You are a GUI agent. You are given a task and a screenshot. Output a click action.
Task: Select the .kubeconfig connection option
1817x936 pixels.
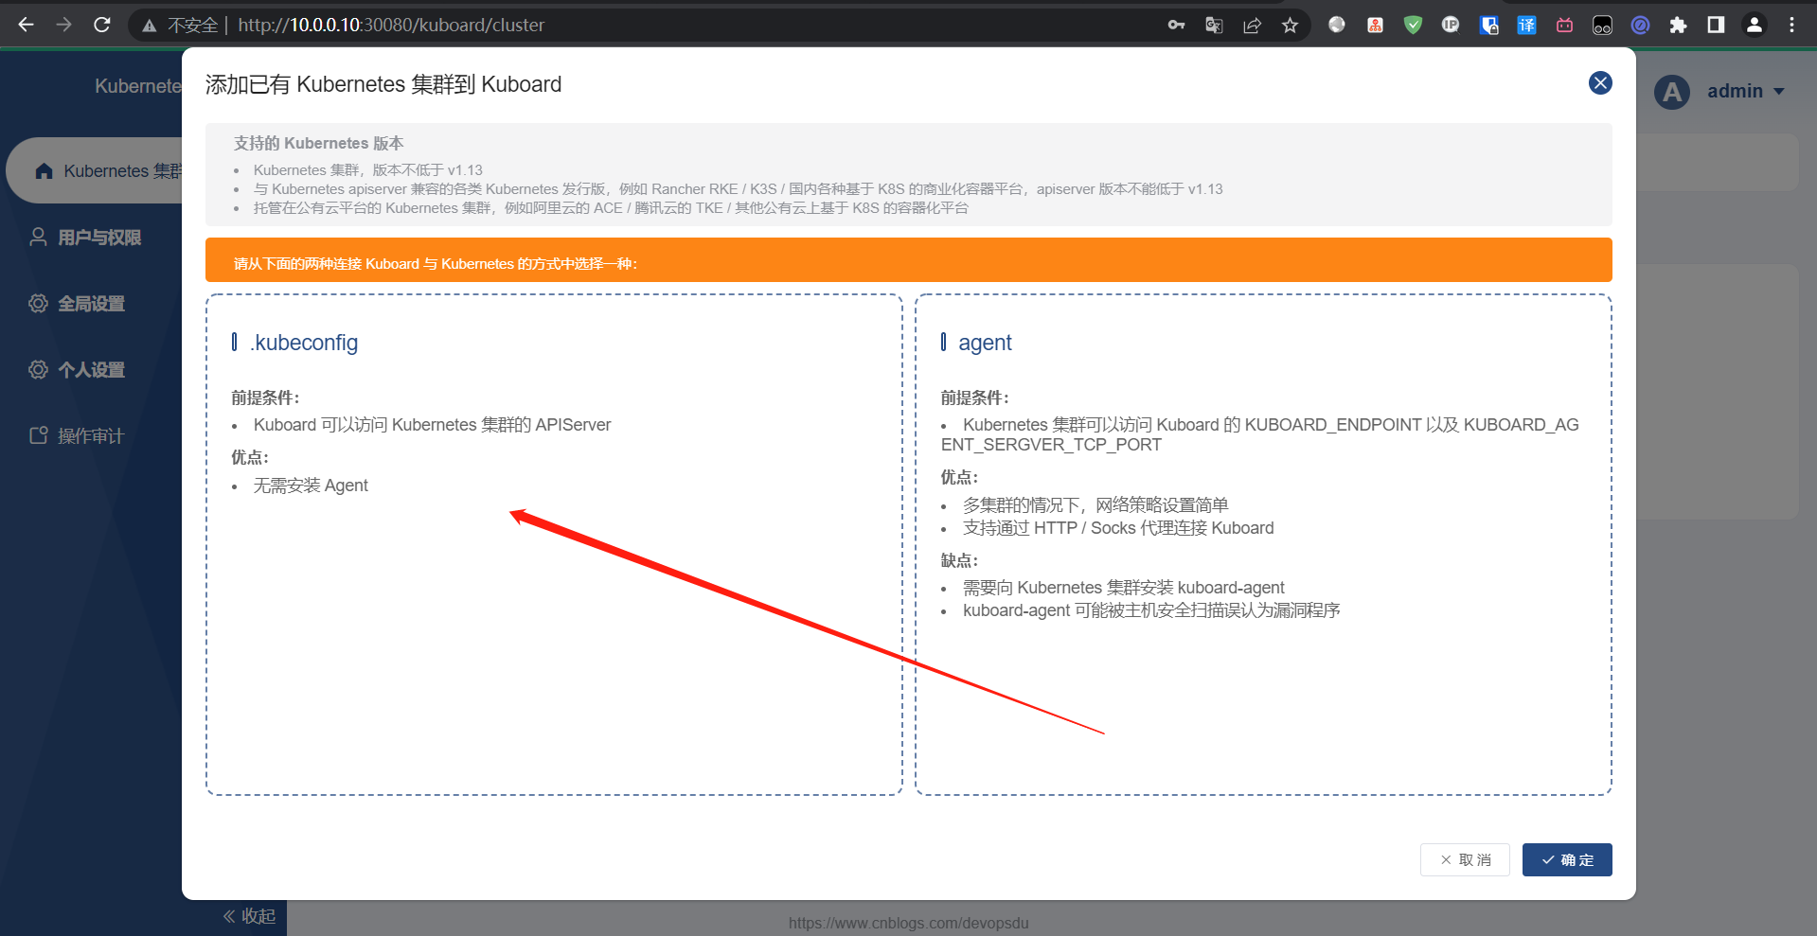pyautogui.click(x=554, y=544)
